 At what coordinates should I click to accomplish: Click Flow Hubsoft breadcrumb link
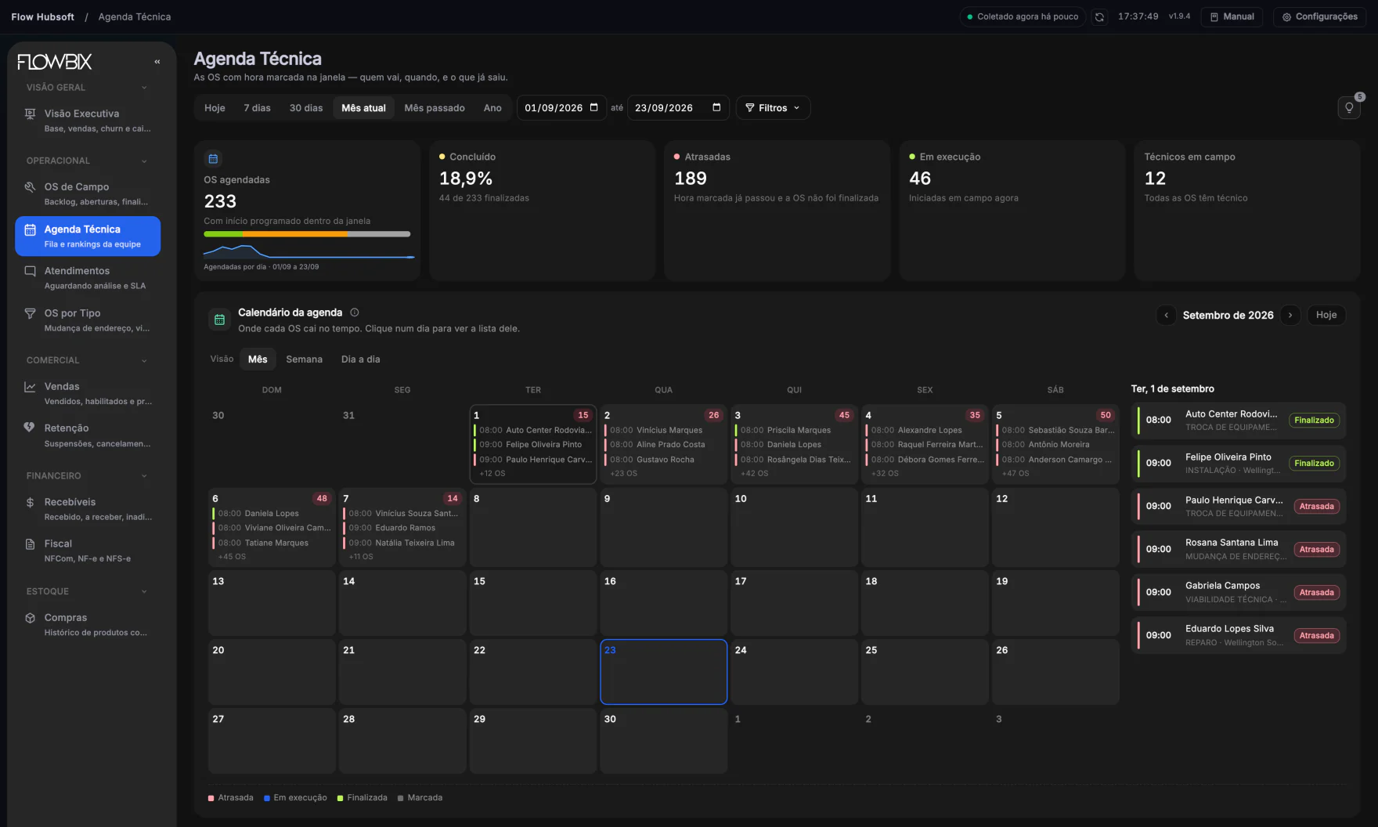pyautogui.click(x=43, y=16)
